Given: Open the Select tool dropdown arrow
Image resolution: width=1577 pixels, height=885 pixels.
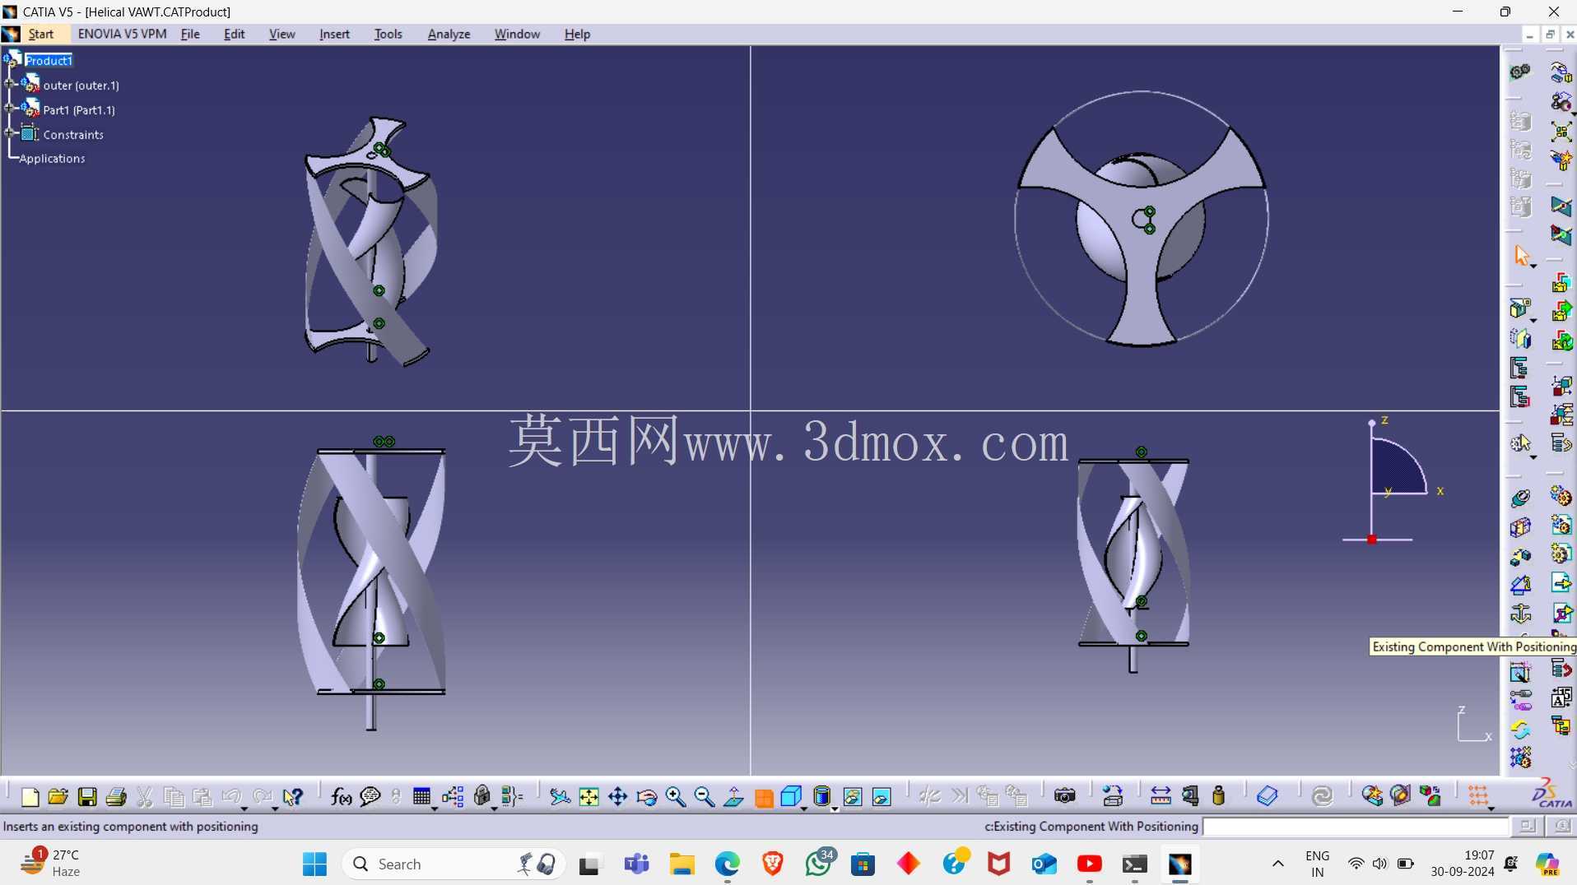Looking at the screenshot, I should point(1533,266).
